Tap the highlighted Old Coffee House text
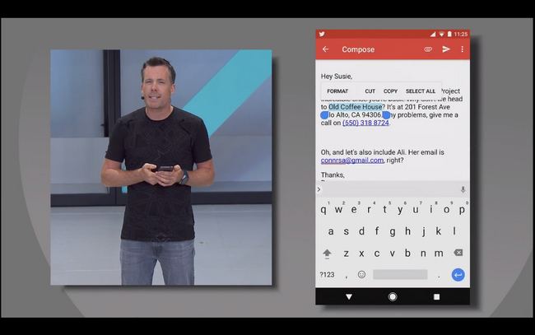 356,107
